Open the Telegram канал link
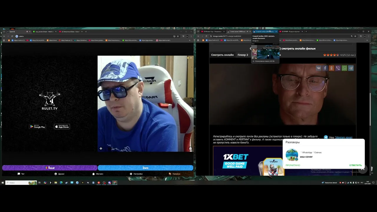The width and height of the screenshot is (377, 212). (x=343, y=138)
